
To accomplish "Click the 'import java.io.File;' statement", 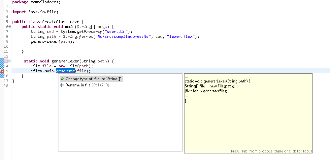I will point(35,12).
